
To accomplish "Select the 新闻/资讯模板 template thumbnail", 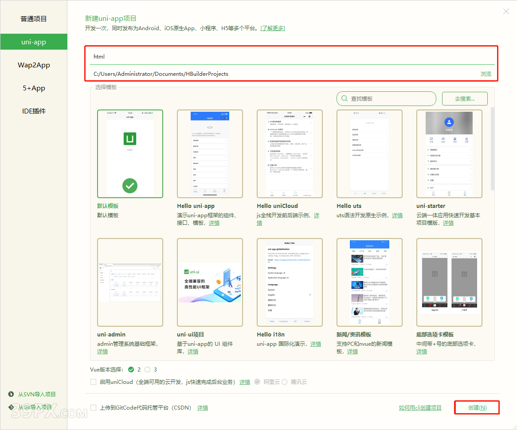I will click(x=369, y=282).
